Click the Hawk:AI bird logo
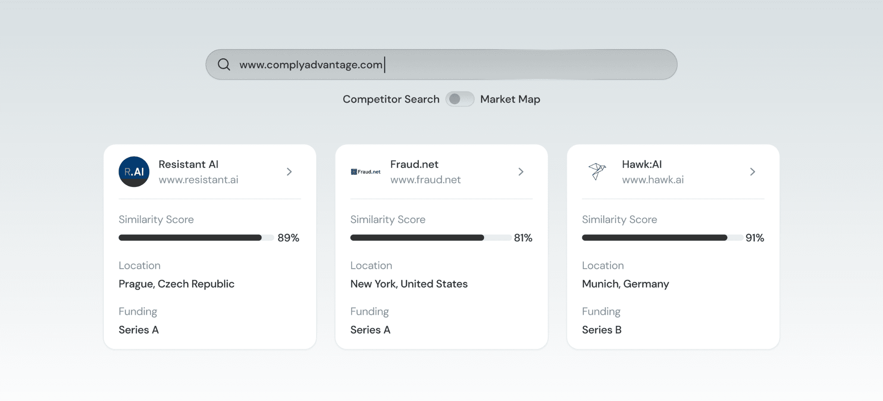The width and height of the screenshot is (883, 401). pos(598,171)
